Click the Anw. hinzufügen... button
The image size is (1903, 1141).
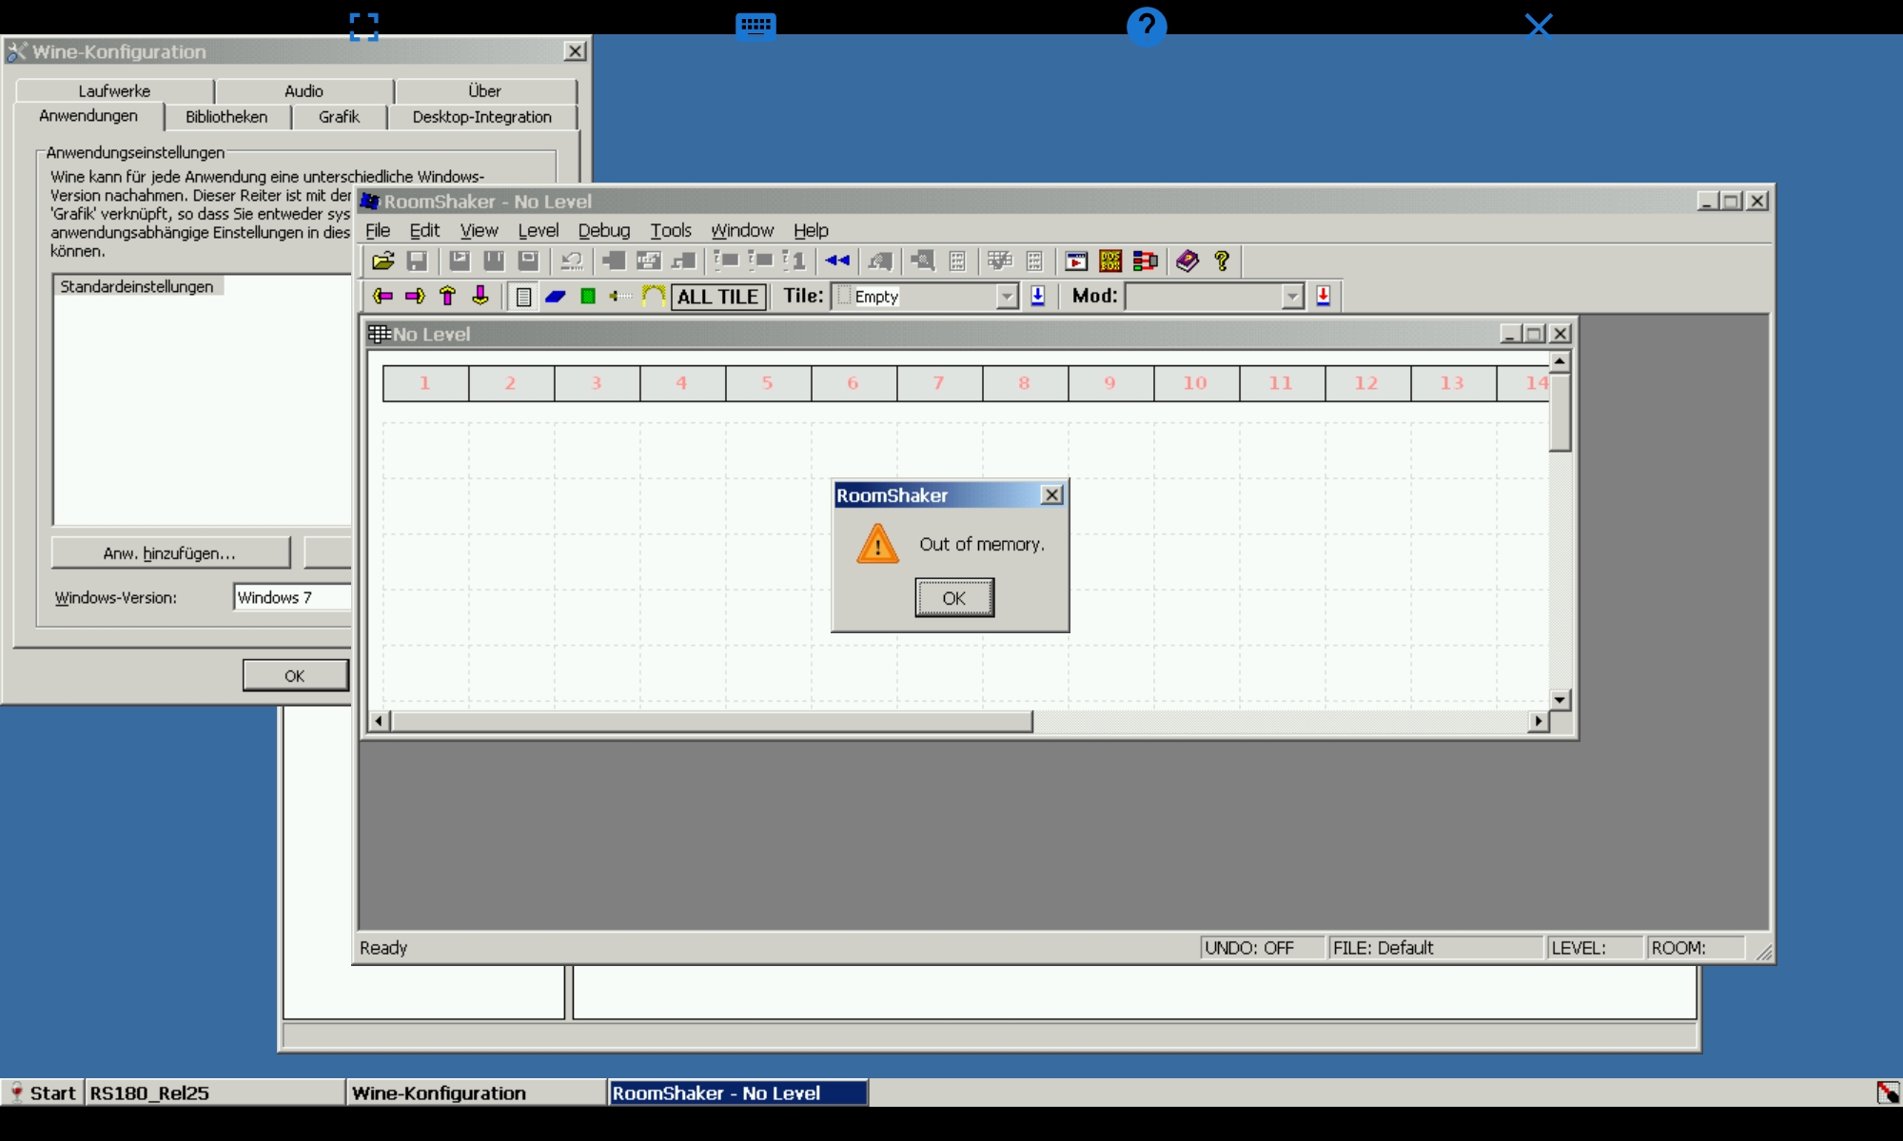(169, 552)
